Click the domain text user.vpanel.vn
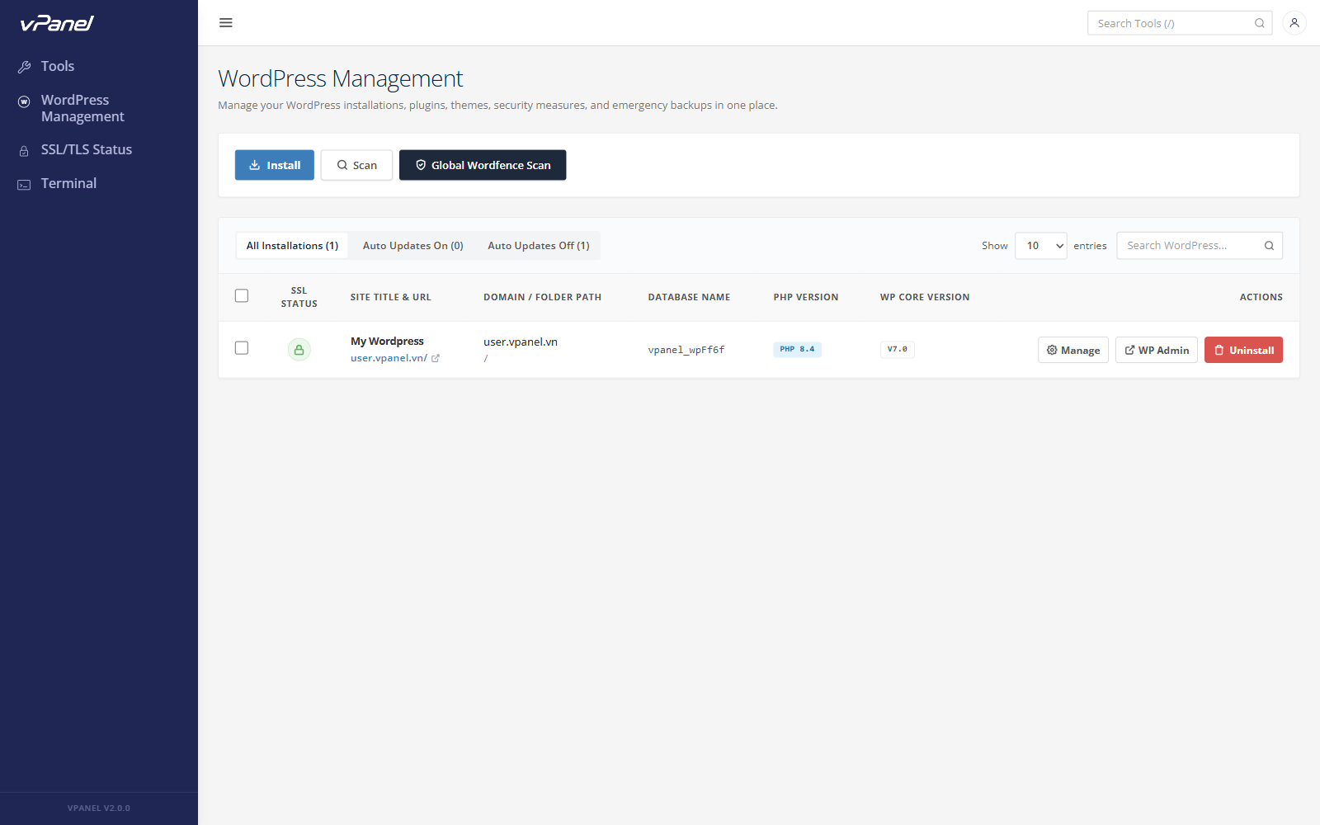This screenshot has width=1320, height=825. 521,342
